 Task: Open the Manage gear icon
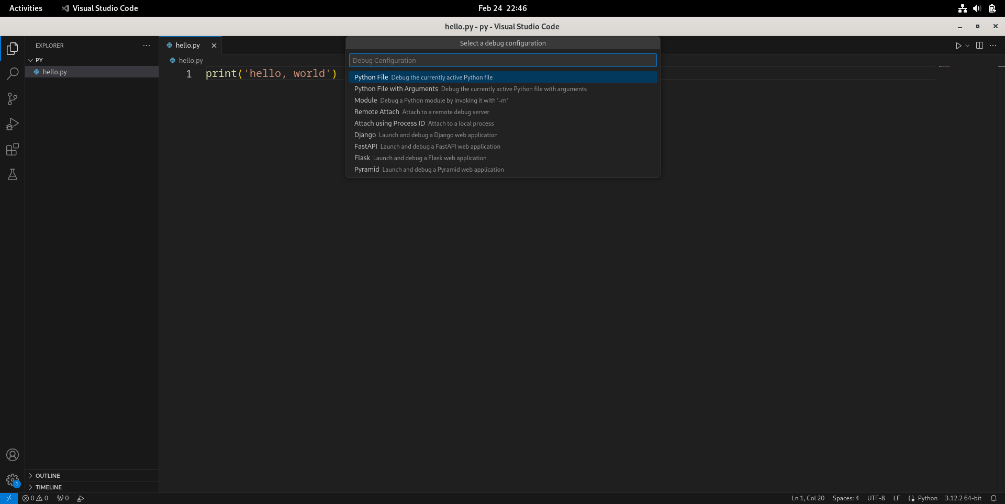pos(13,480)
